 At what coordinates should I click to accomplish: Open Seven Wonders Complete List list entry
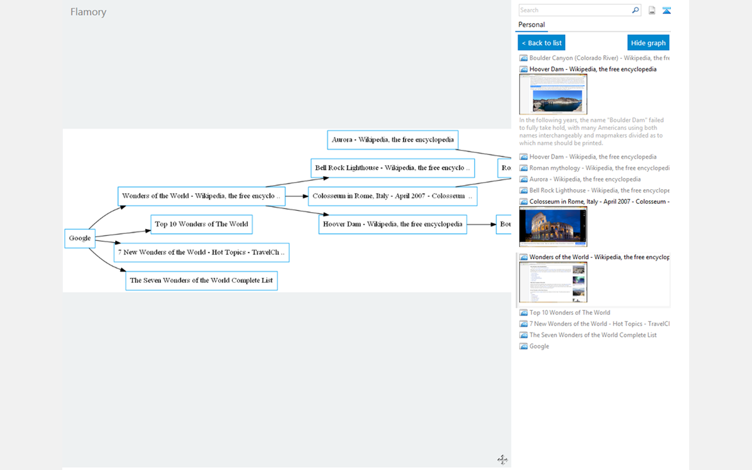coord(593,335)
